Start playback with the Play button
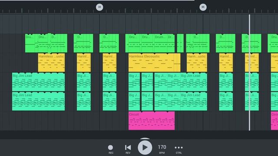 tap(145, 147)
